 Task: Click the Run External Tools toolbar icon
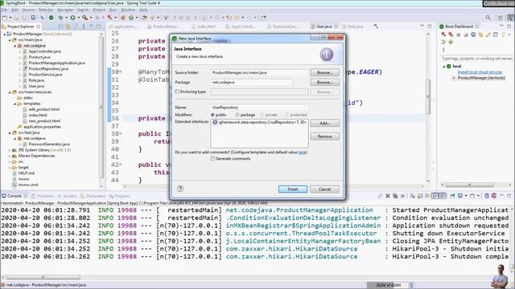click(84, 18)
